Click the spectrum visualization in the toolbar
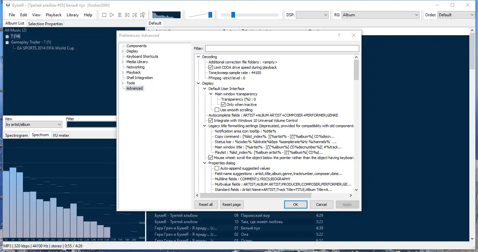The image size is (478, 252). (x=166, y=15)
